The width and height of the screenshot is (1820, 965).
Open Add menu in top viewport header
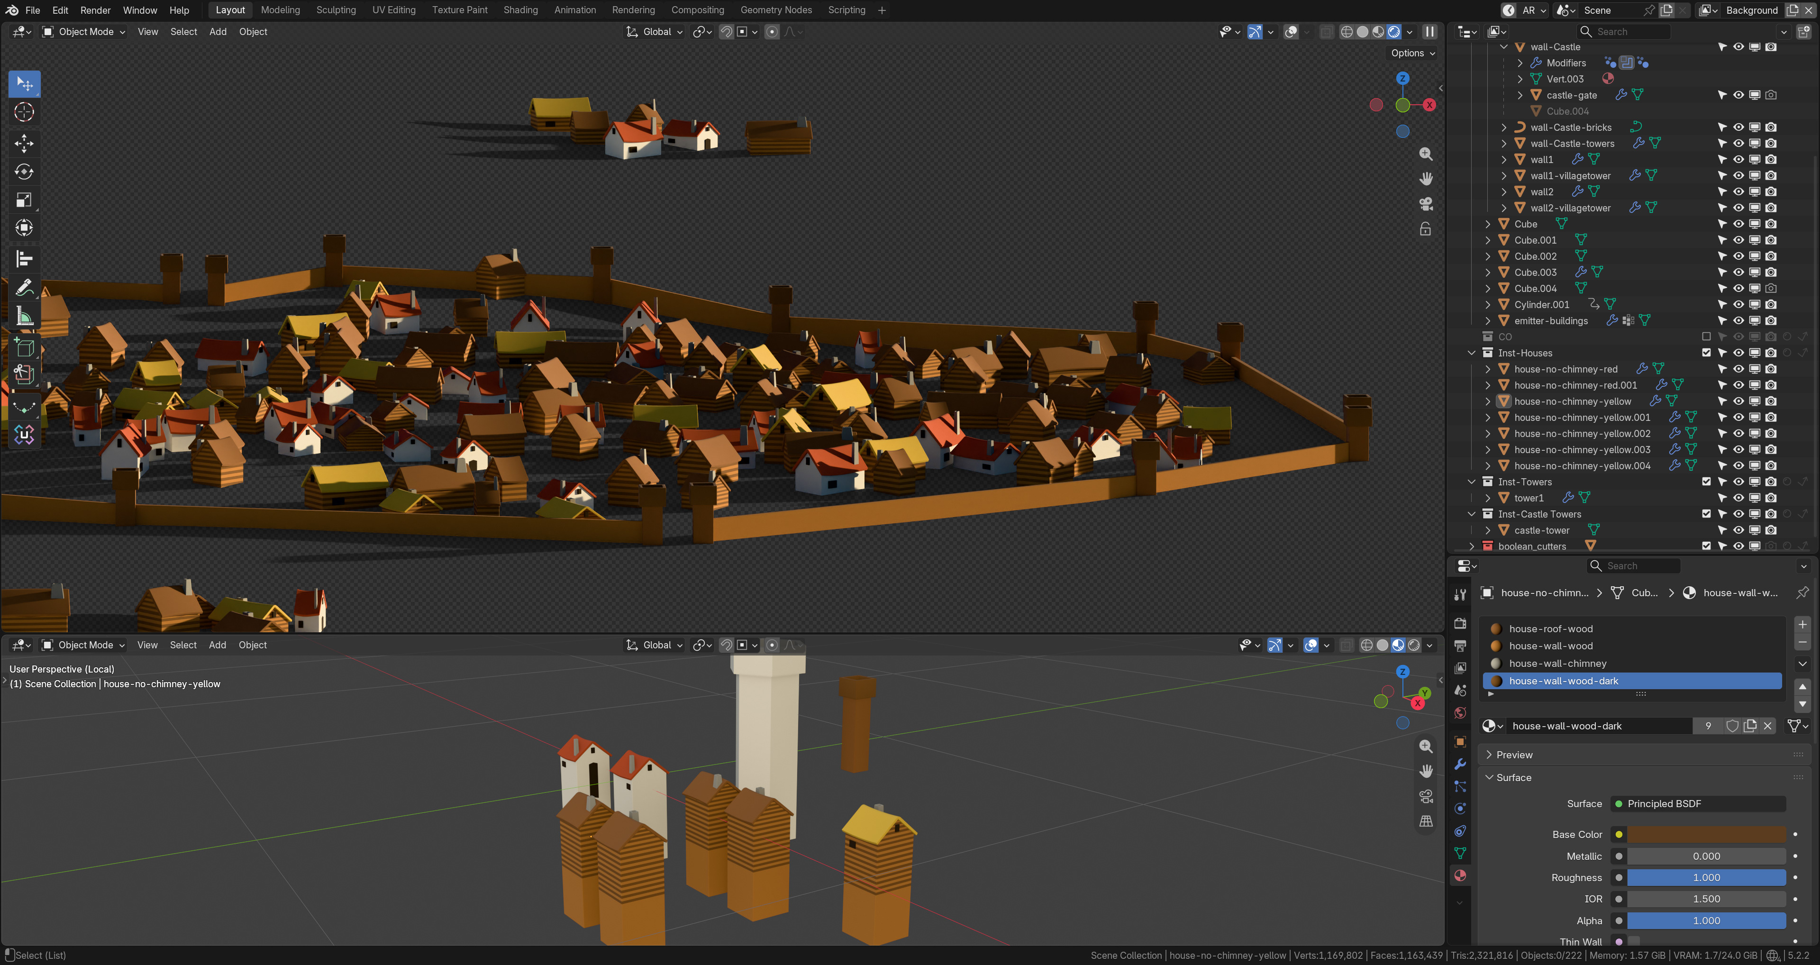[x=218, y=32]
